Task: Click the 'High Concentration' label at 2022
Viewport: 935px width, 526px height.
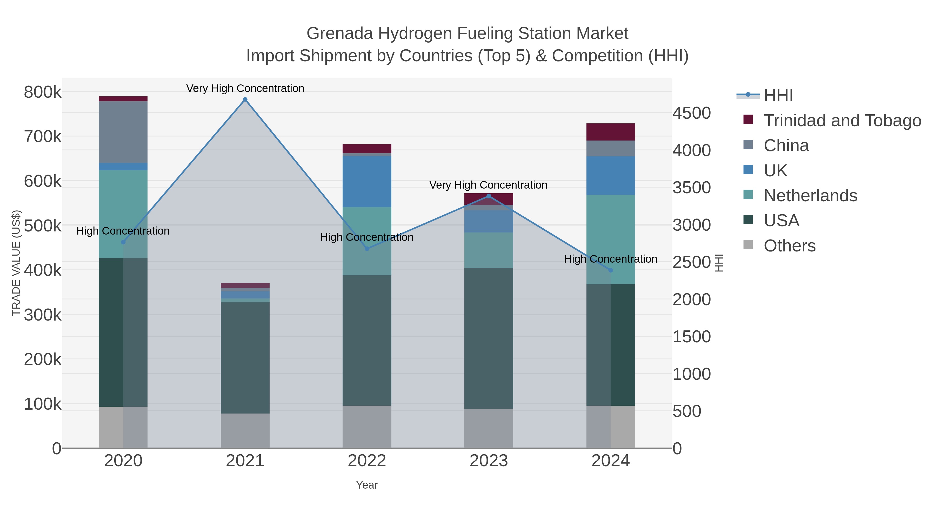Action: pos(367,237)
